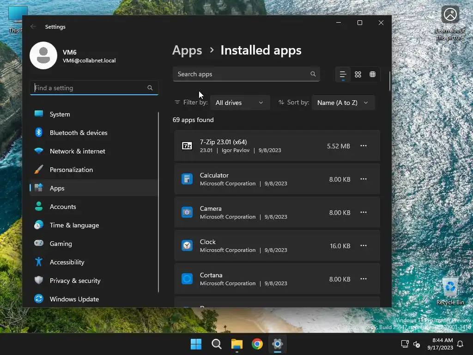Open more options for Camera
Viewport: 473px width, 355px height.
pos(364,212)
